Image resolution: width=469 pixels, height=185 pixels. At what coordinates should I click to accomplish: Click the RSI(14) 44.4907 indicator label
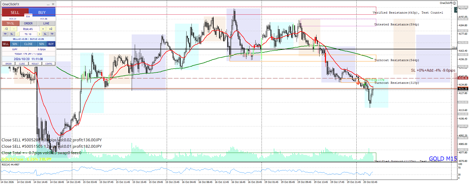[x=11, y=164]
